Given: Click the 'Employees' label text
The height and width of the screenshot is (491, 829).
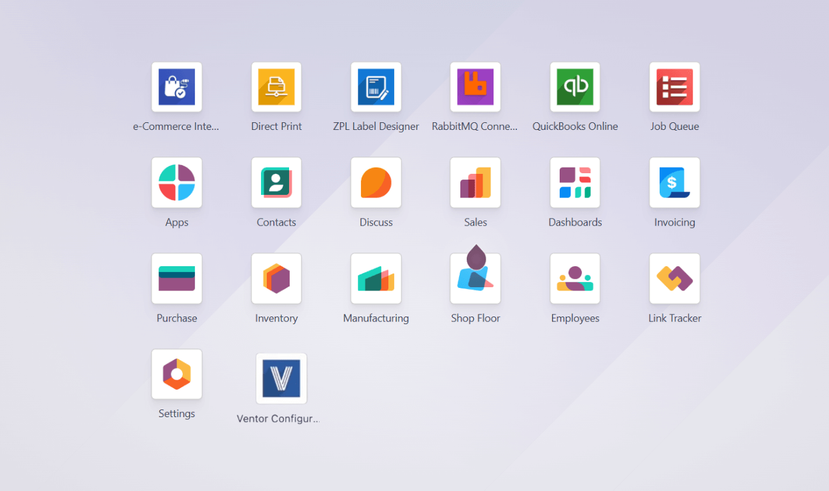Looking at the screenshot, I should click(x=575, y=318).
